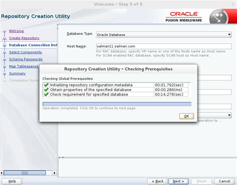Open the Database Type dropdown
237x185 pixels.
[x=163, y=34]
